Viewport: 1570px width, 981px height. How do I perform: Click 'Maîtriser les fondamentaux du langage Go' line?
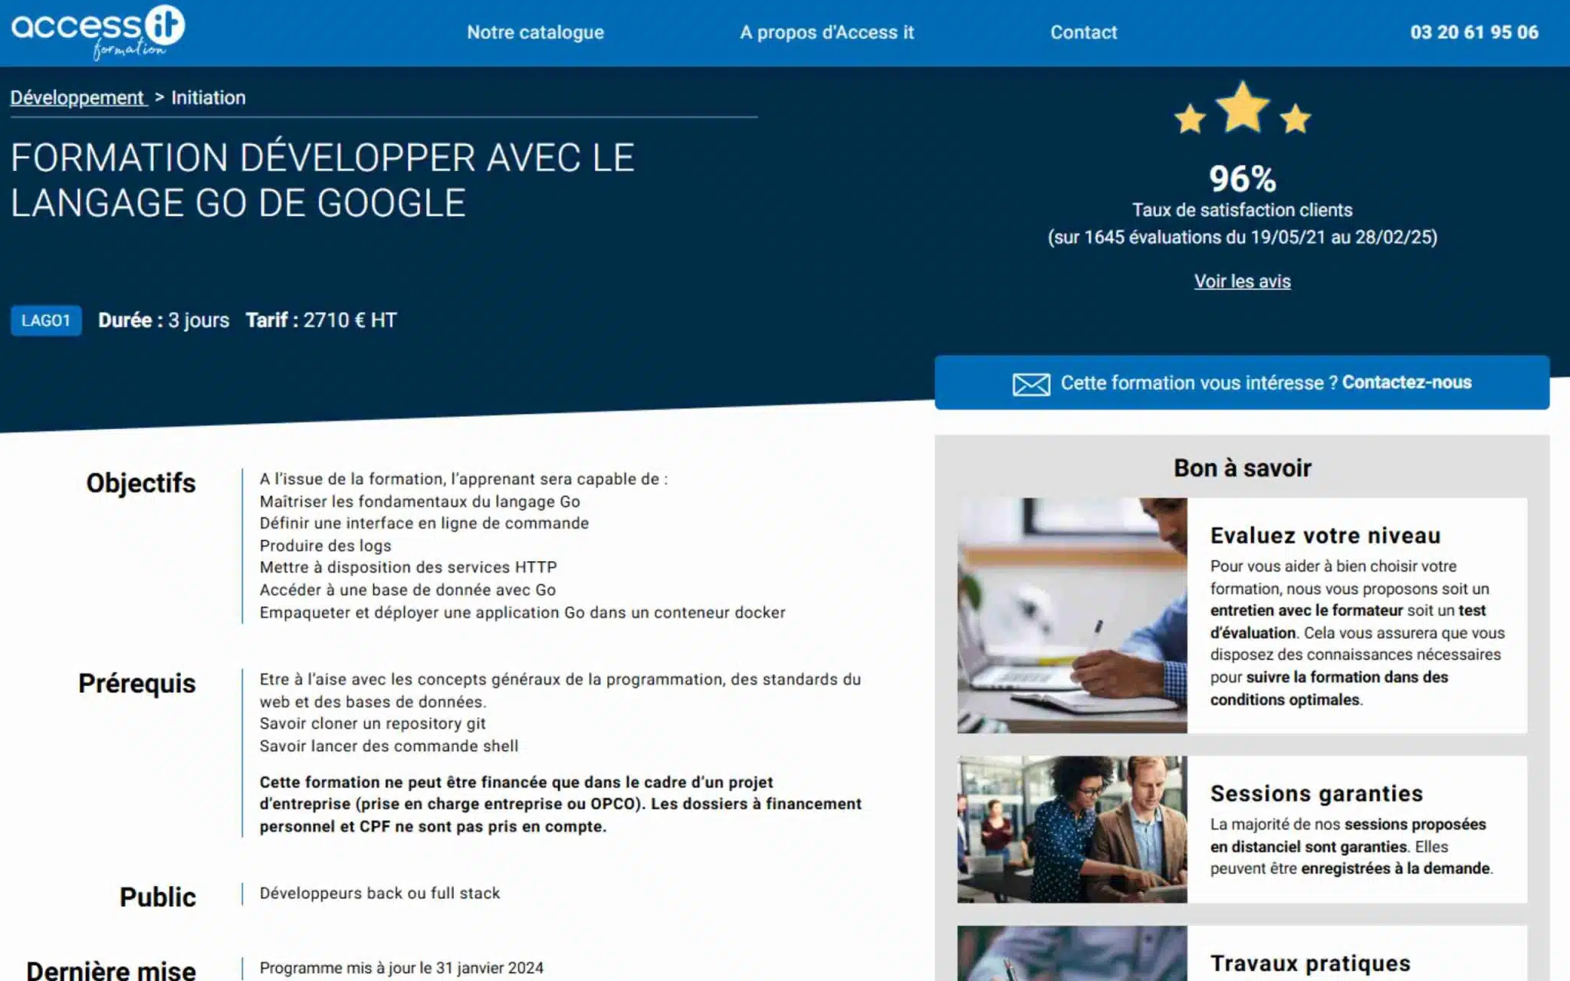coord(419,501)
